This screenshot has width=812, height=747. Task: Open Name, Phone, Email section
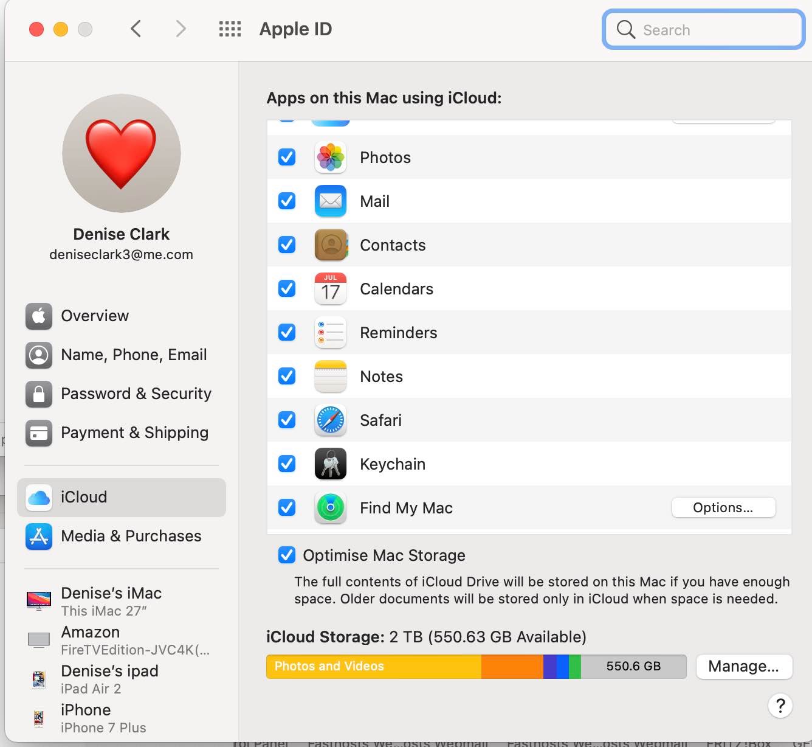coord(122,355)
